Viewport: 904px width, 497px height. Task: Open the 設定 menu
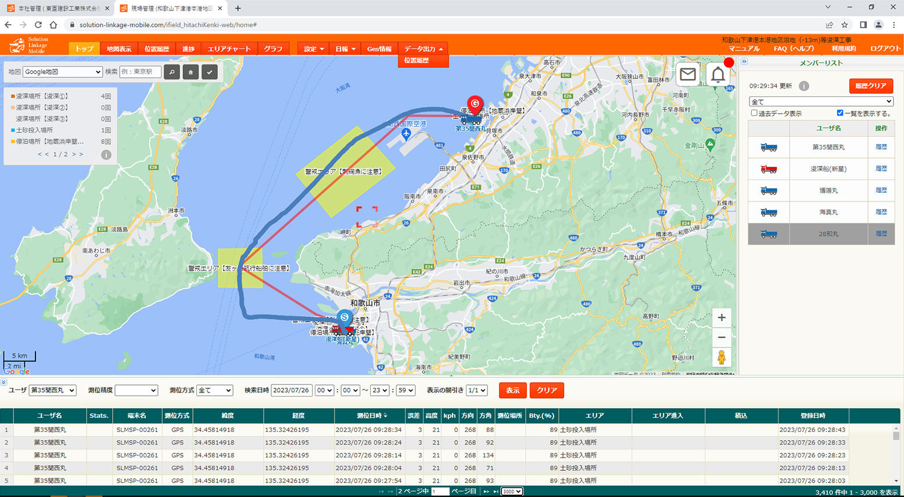tap(314, 49)
